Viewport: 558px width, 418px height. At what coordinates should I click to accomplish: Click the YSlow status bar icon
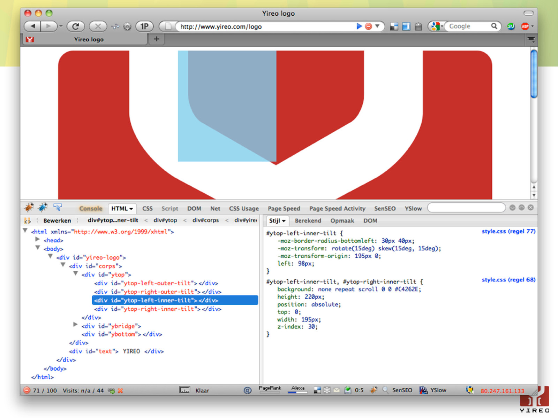point(423,390)
